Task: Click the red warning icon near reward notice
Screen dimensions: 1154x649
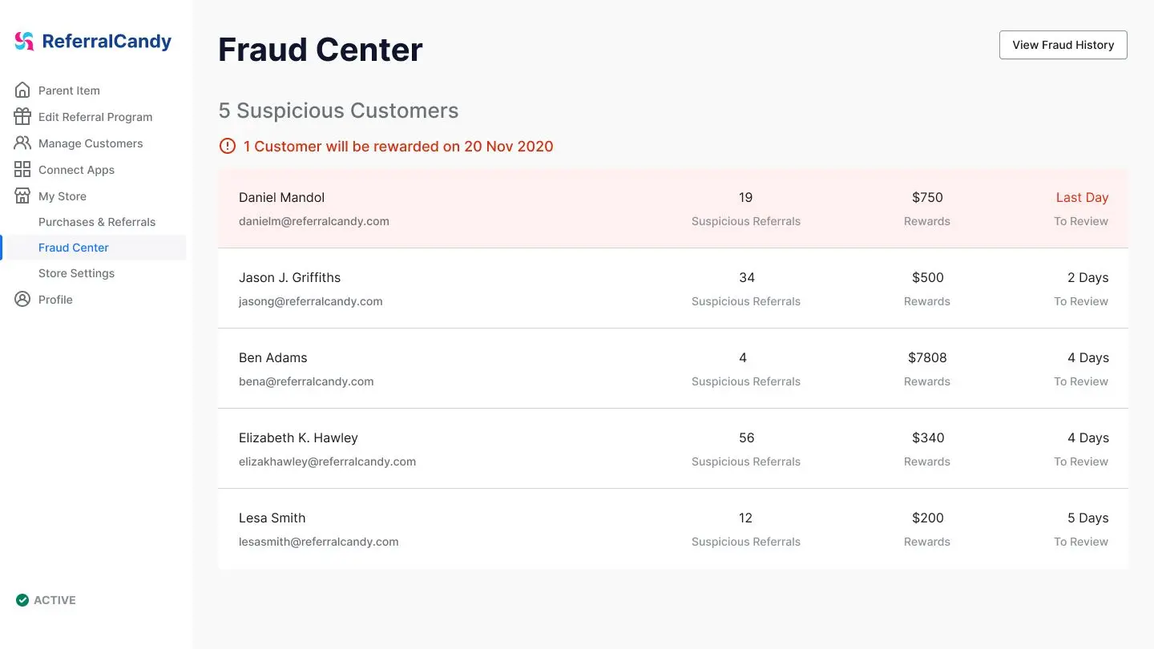Action: coord(228,146)
